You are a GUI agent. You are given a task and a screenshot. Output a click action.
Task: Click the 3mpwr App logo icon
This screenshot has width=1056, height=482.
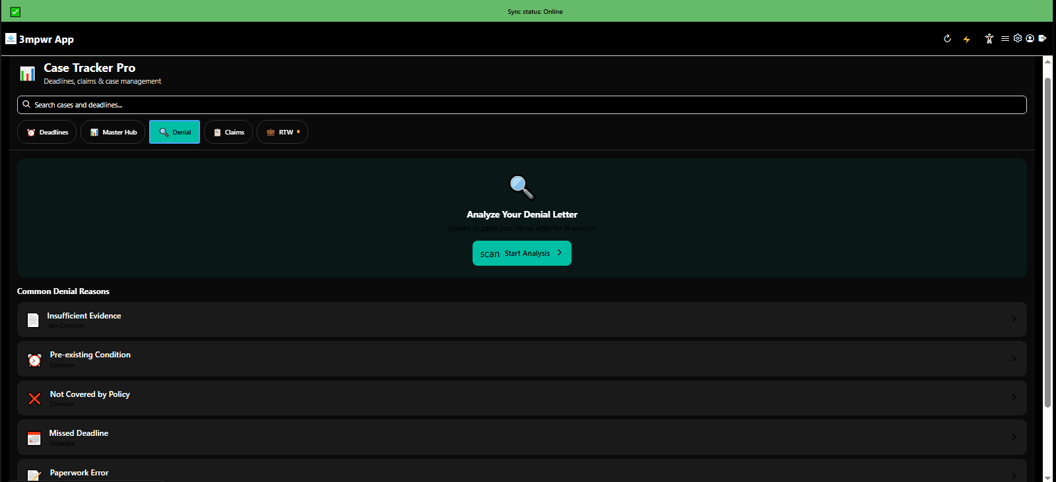tap(11, 39)
